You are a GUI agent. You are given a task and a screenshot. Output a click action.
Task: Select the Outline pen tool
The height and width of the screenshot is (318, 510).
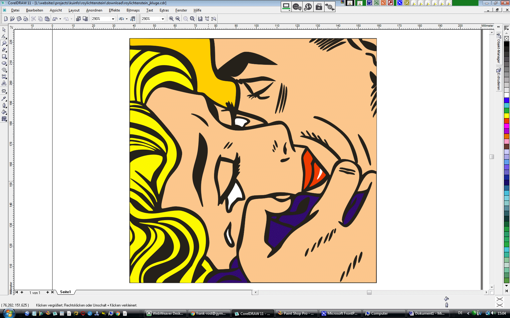(4, 105)
